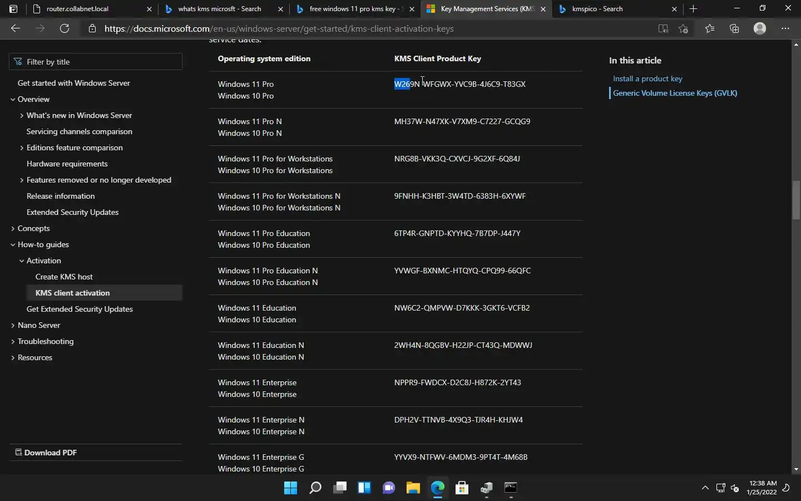Open Chat from the taskbar

point(389,488)
